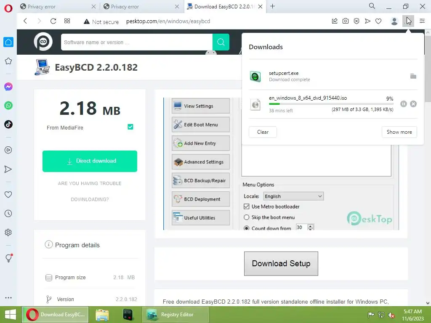Open the Easy Setup menu
Image resolution: width=431 pixels, height=323 pixels.
[422, 21]
